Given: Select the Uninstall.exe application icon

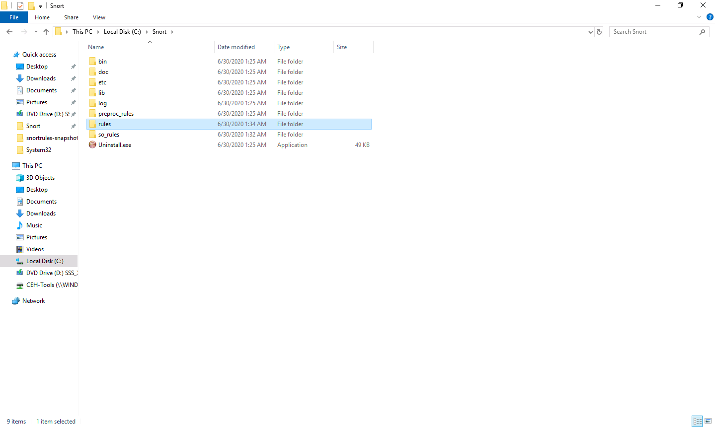Looking at the screenshot, I should pyautogui.click(x=92, y=145).
